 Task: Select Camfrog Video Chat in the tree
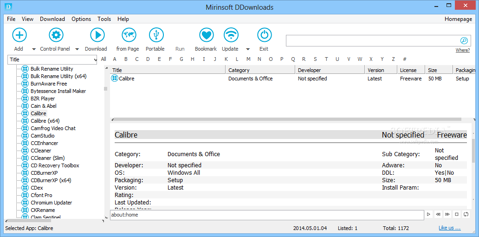[x=53, y=128]
